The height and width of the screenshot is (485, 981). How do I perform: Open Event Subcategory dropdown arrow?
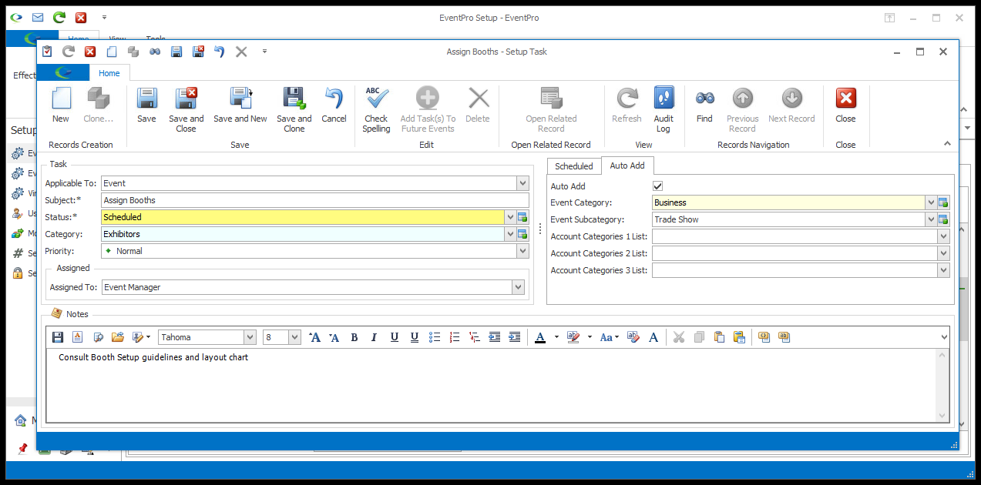930,219
